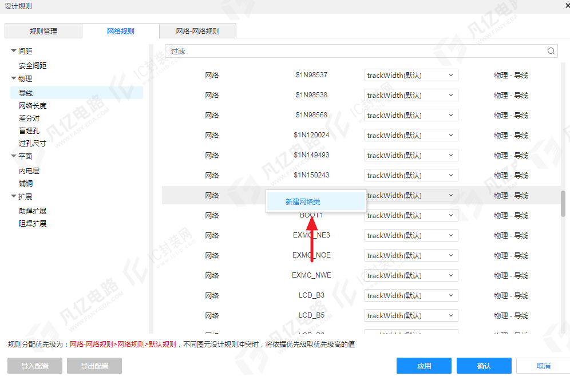Click net name $1N150243
Viewport: 570px width, 380px height.
[311, 175]
